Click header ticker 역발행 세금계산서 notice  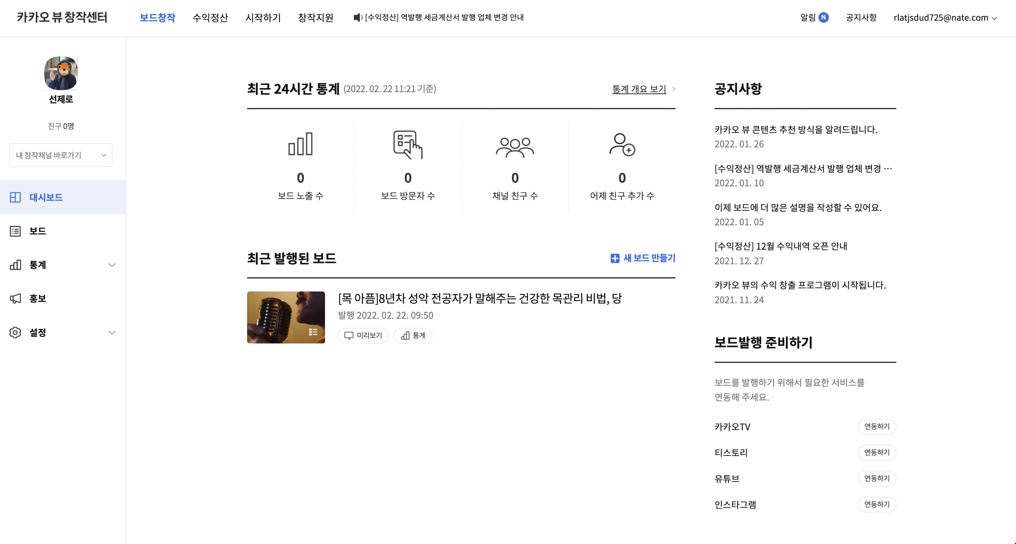444,17
